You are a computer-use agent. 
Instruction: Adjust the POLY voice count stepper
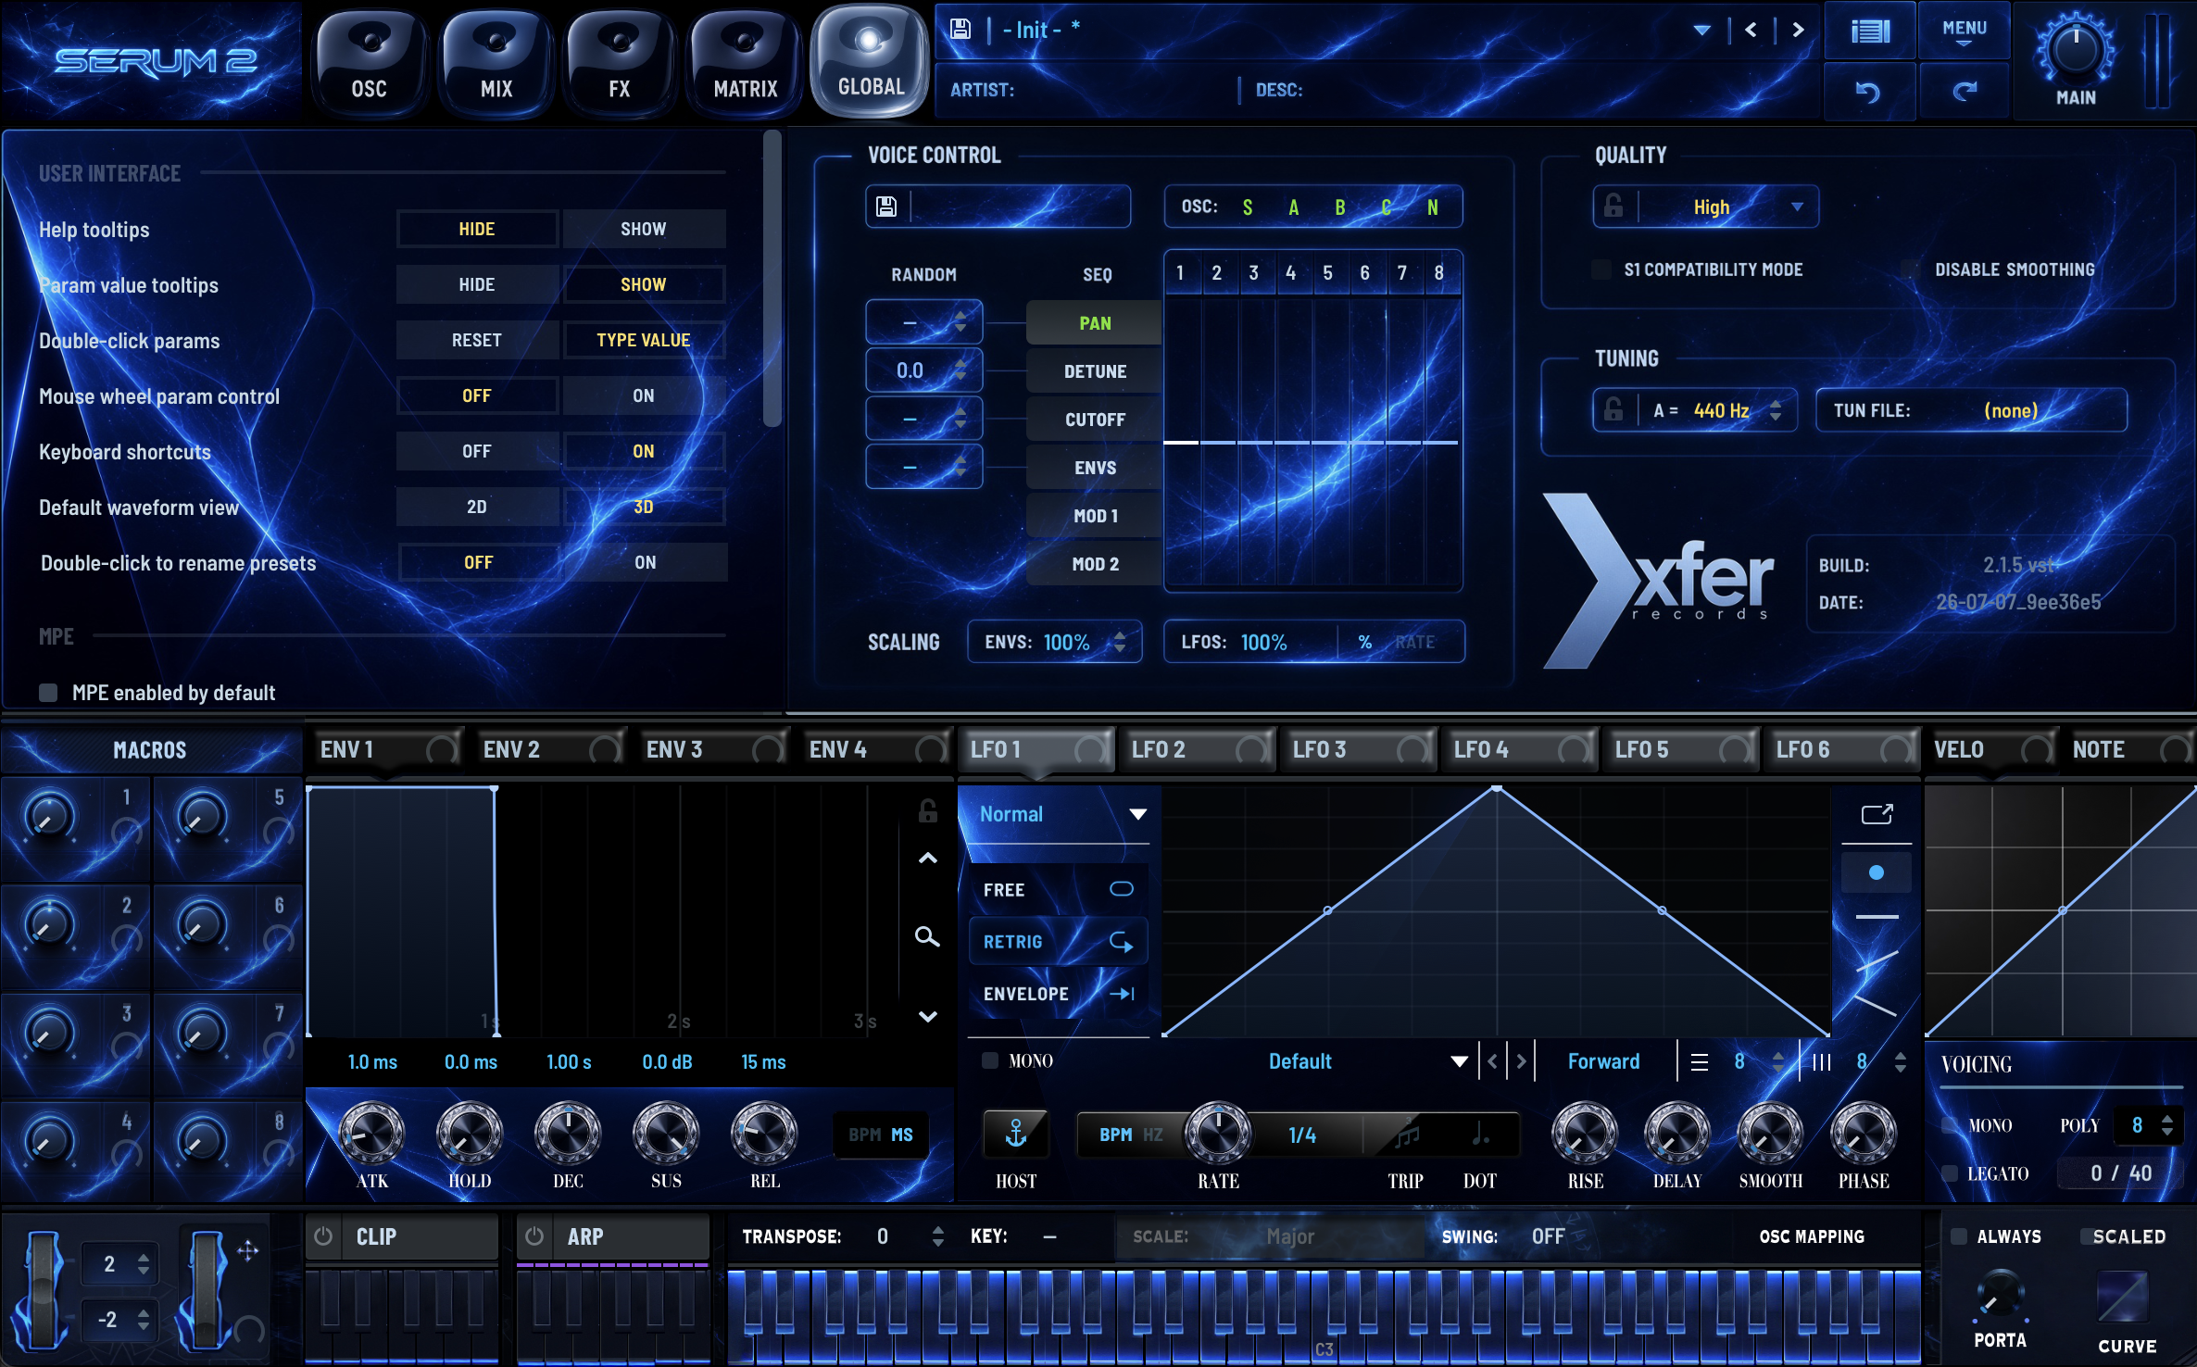click(2166, 1125)
